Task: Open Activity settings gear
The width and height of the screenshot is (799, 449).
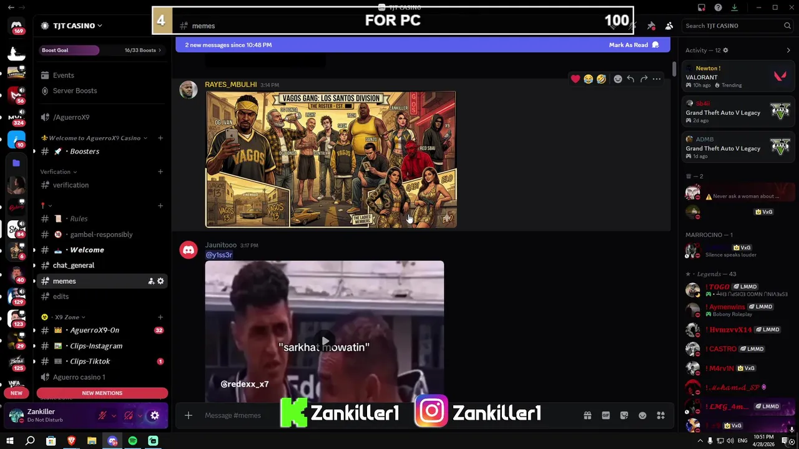Action: point(725,50)
